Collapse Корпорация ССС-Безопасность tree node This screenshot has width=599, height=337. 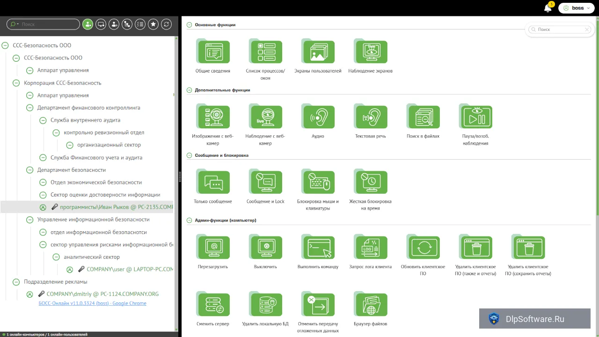point(16,83)
